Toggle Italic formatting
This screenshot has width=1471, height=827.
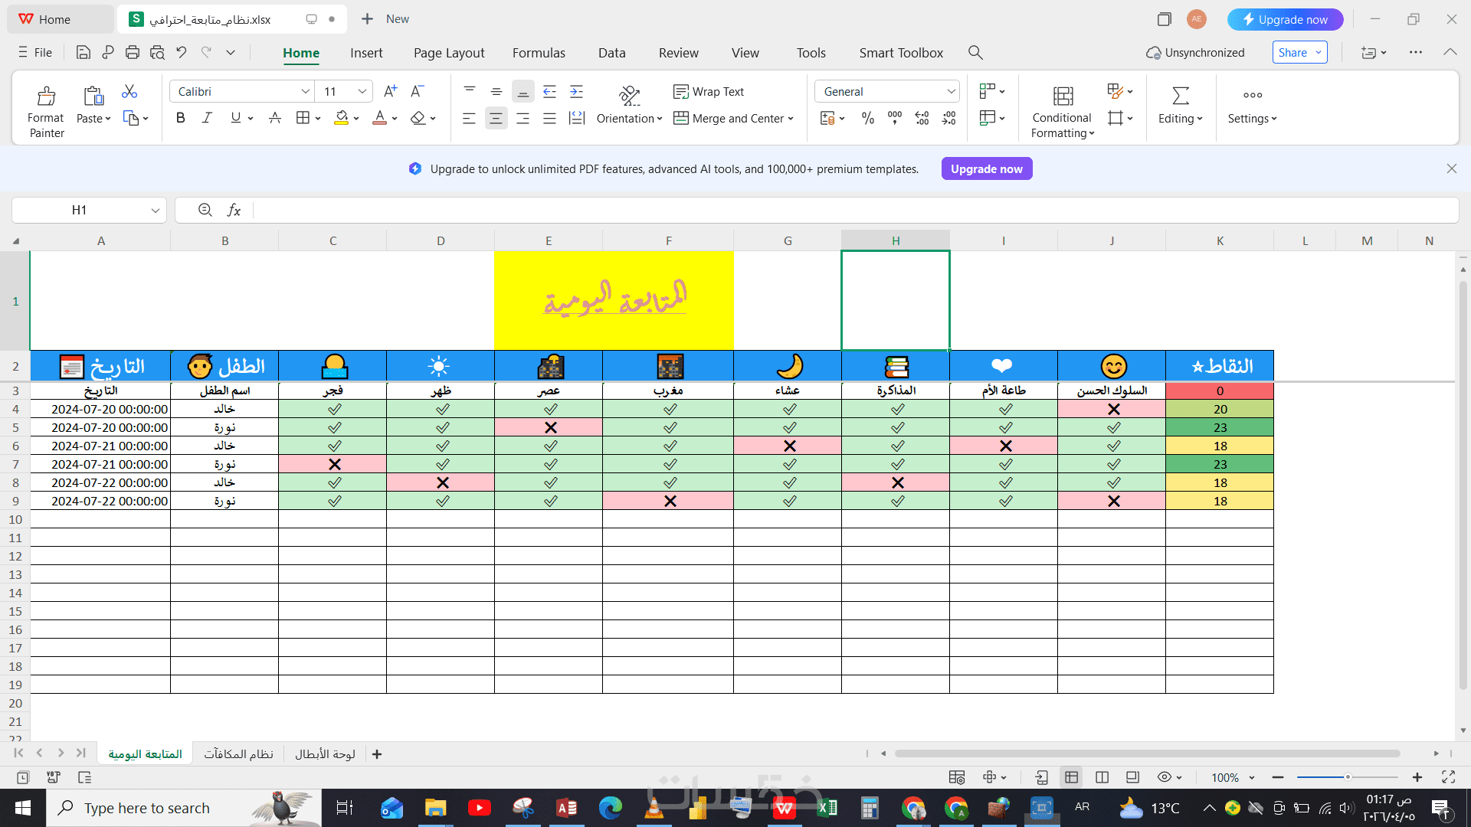pos(207,118)
